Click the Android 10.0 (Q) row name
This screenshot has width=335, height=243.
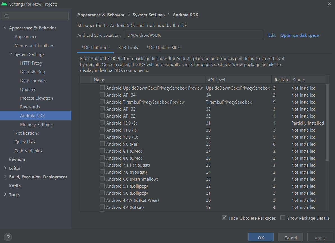click(122, 137)
